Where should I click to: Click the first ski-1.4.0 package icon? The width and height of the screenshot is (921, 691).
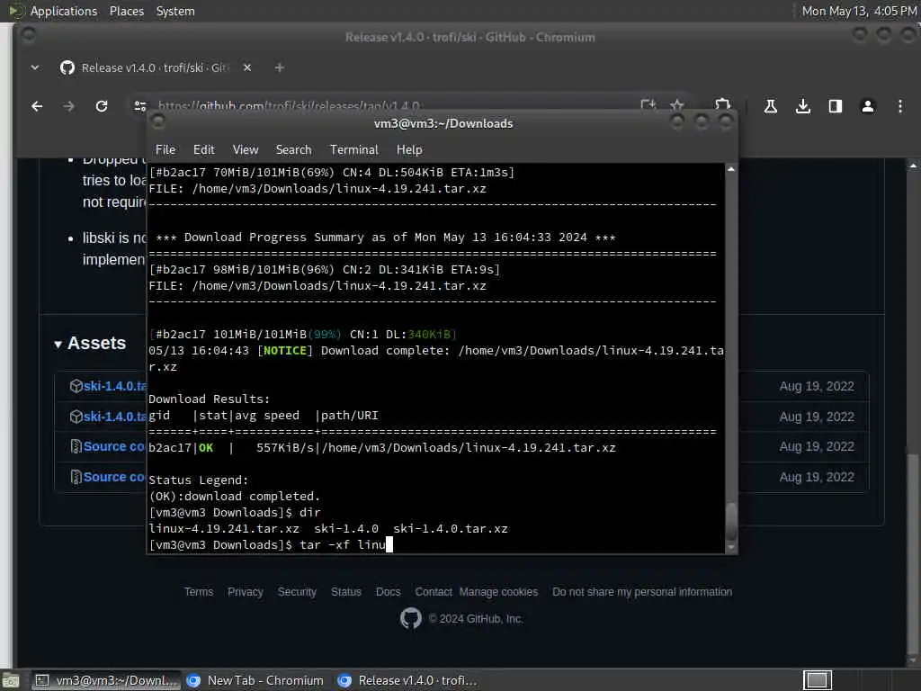pos(76,386)
